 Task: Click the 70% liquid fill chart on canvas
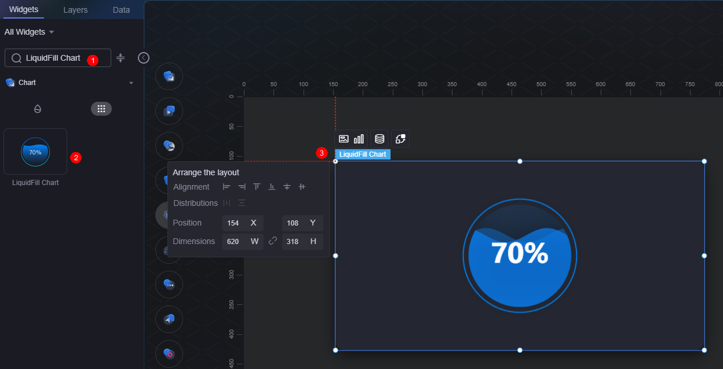coord(520,256)
